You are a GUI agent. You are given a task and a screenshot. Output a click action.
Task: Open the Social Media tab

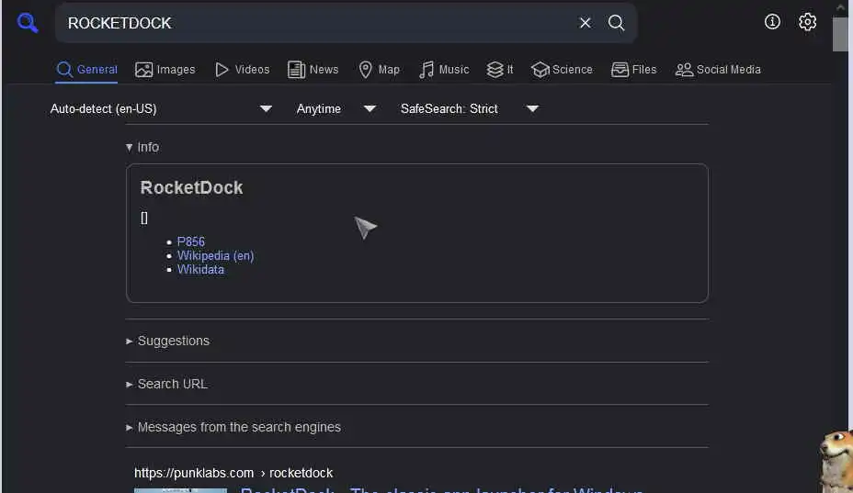[x=718, y=70]
